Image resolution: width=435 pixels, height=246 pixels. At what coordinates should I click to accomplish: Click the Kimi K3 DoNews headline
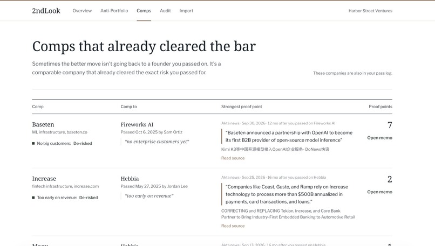click(275, 150)
